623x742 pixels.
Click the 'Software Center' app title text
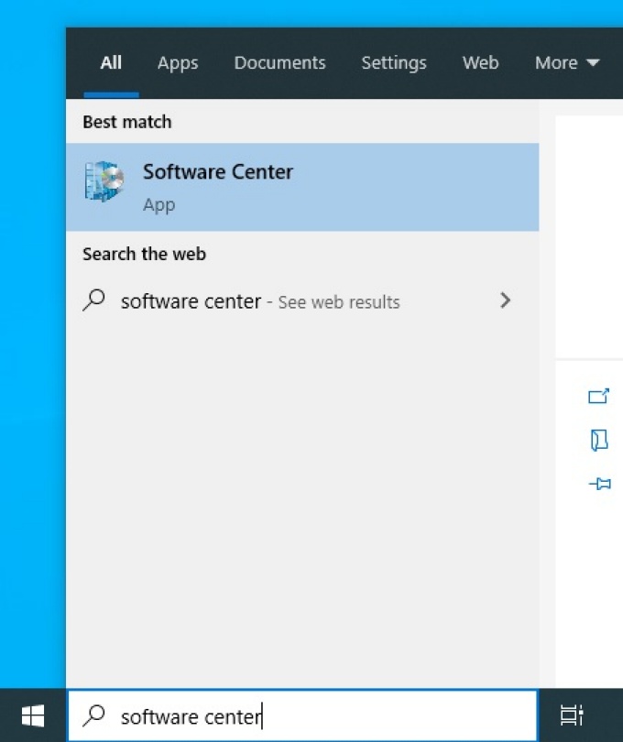tap(218, 172)
